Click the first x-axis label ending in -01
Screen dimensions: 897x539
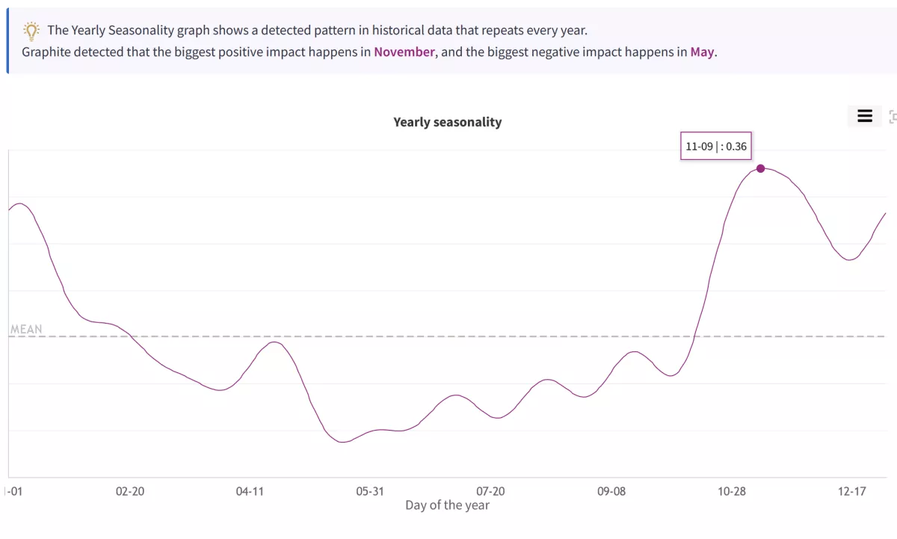[12, 491]
